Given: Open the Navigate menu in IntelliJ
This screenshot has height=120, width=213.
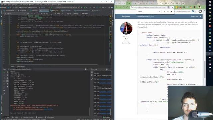Looking at the screenshot, I should coord(15,5).
